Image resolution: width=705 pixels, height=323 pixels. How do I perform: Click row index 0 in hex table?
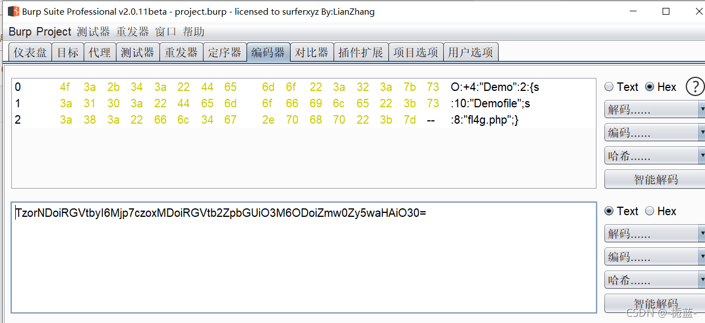pyautogui.click(x=18, y=87)
